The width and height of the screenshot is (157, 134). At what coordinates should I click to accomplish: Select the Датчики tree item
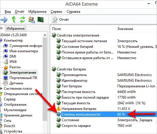tap(16, 83)
